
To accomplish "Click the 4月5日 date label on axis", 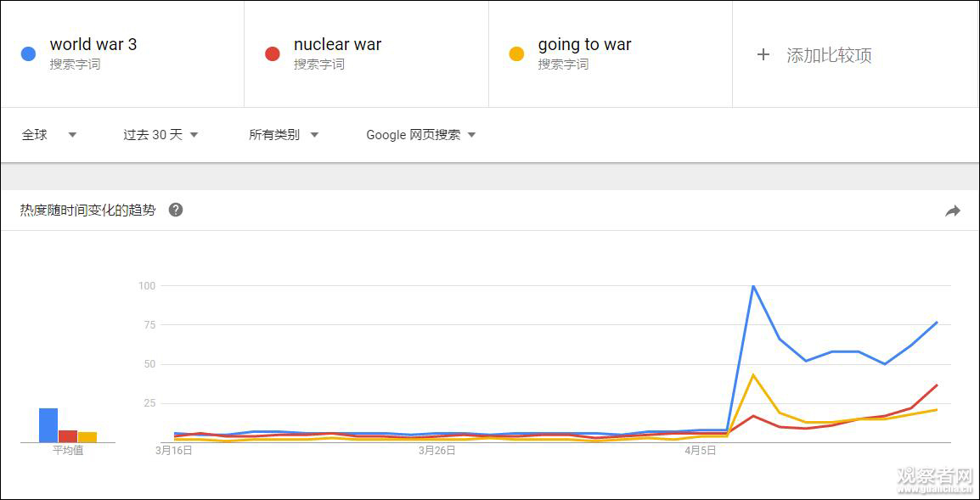I will [x=700, y=451].
